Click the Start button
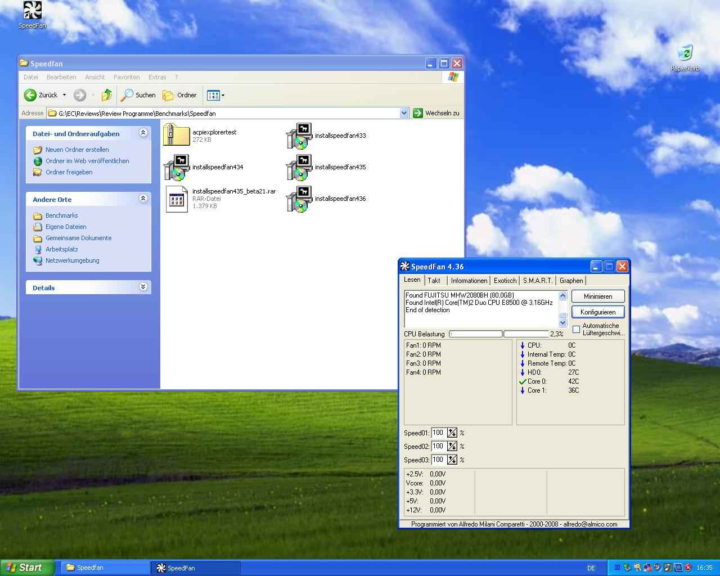720x576 pixels. 28,568
